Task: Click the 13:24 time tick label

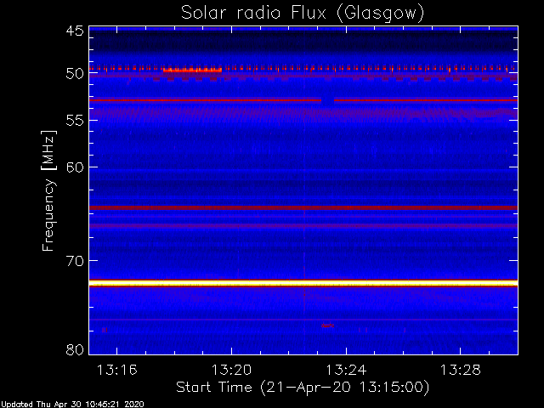Action: click(x=346, y=371)
